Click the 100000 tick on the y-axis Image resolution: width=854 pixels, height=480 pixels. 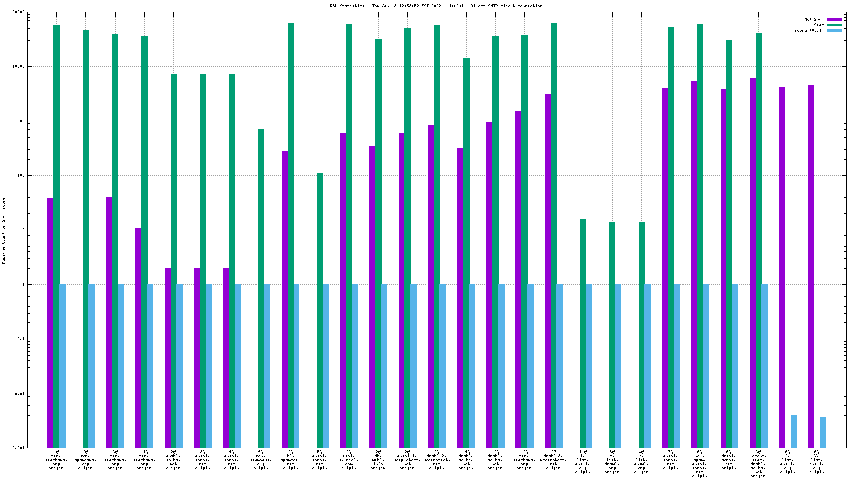[18, 12]
